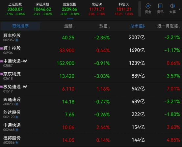This screenshot has width=182, height=147.
Task: Open the 资金 funds icon
Action: [148, 9]
